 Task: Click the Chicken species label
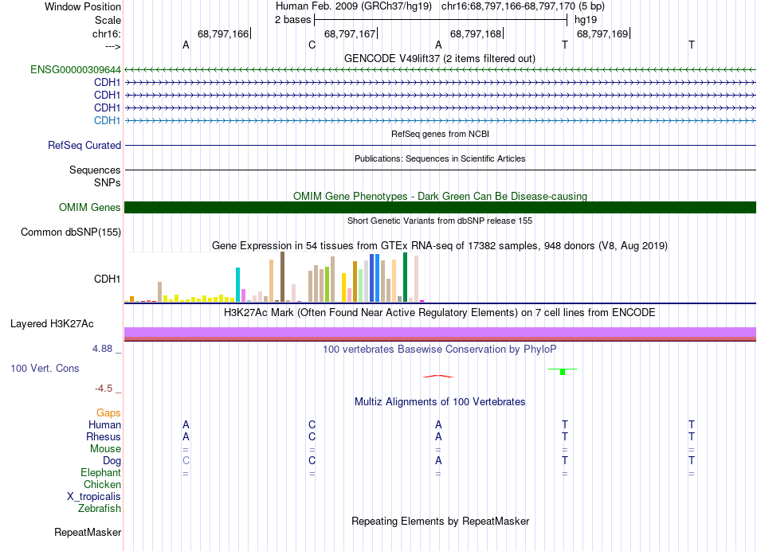[102, 484]
